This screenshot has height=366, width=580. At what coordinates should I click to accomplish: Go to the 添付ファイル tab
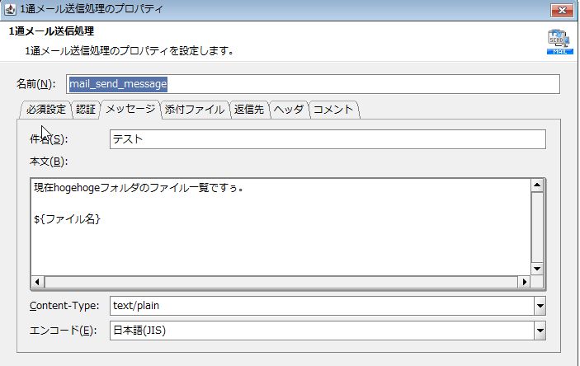[x=195, y=110]
